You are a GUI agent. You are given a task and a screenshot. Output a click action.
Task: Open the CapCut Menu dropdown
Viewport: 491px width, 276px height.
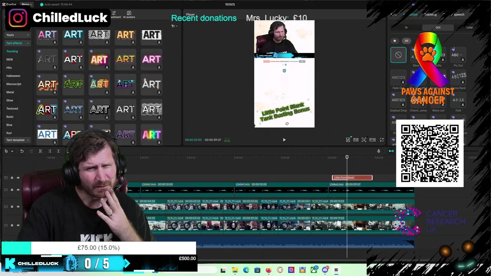point(26,4)
